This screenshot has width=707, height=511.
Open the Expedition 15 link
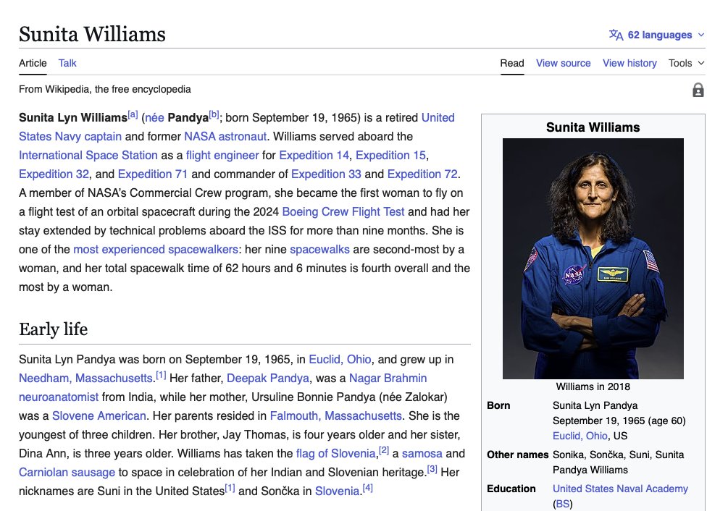coord(390,156)
